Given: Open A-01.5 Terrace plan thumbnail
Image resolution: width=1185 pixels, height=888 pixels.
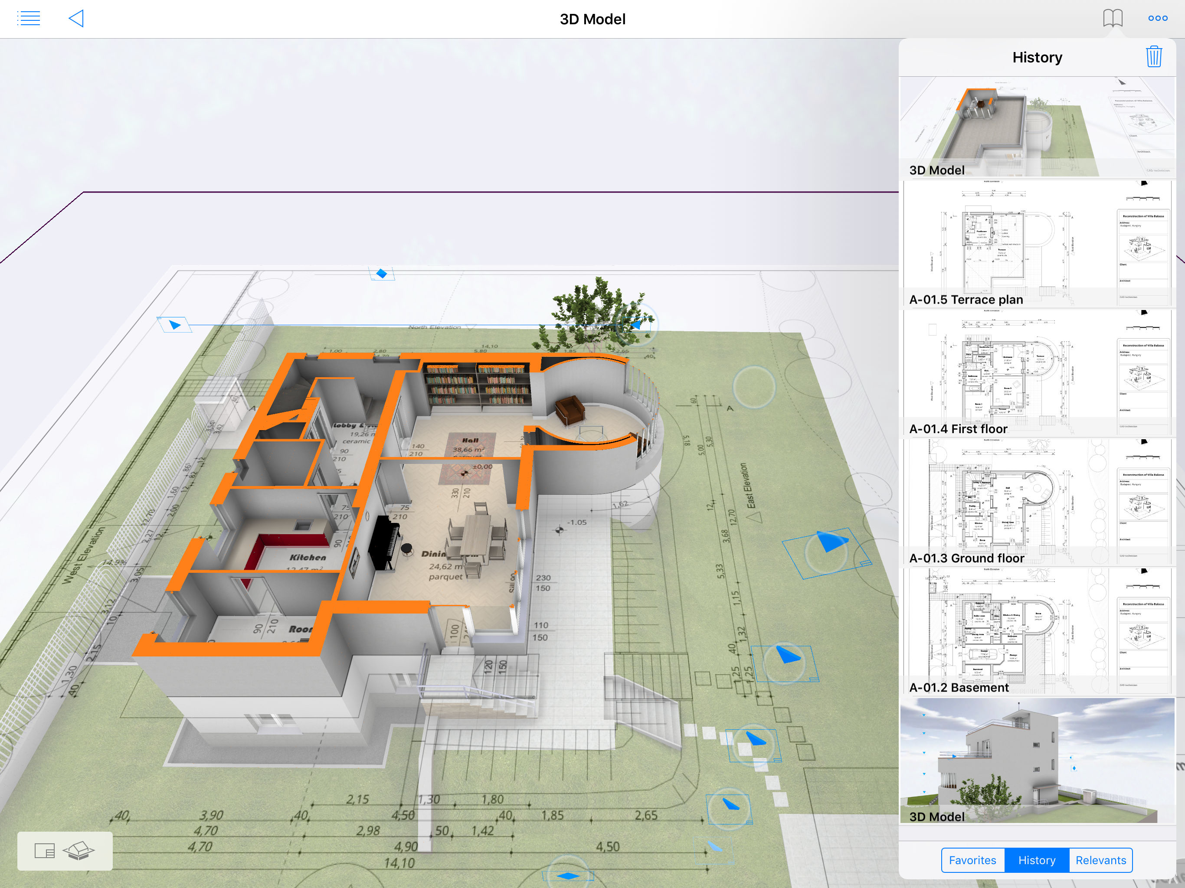Looking at the screenshot, I should pos(1037,244).
